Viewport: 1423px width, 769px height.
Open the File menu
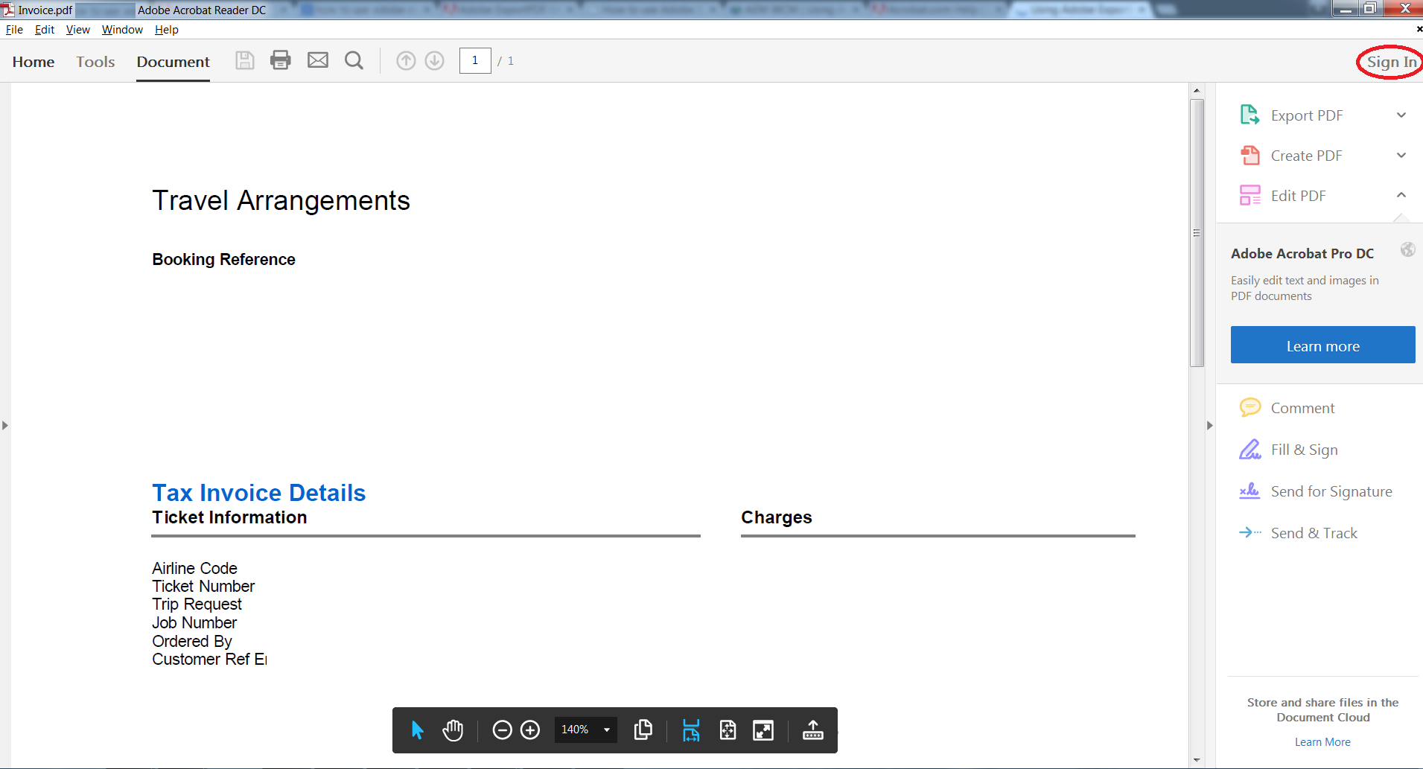point(14,30)
